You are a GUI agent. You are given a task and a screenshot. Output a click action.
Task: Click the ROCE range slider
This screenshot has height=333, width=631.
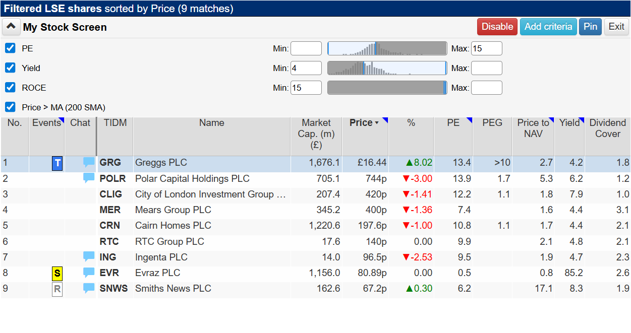pos(387,88)
